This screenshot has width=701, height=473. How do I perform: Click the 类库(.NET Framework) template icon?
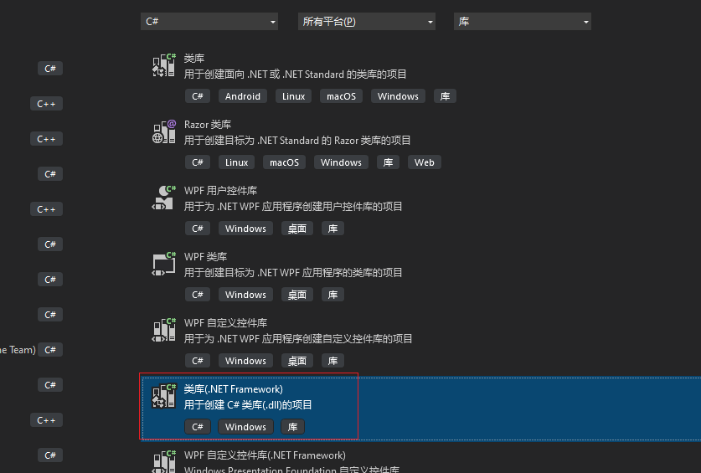click(163, 397)
